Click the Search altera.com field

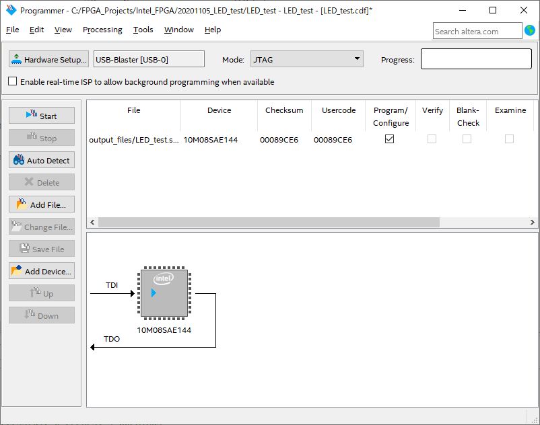[x=477, y=31]
